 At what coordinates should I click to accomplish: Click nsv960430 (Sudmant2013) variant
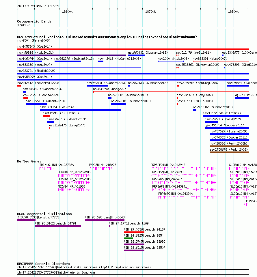coord(51,122)
